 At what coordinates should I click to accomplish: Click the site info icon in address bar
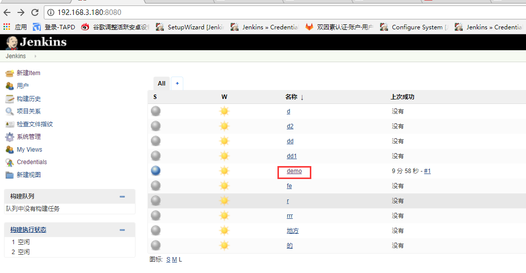(x=51, y=12)
